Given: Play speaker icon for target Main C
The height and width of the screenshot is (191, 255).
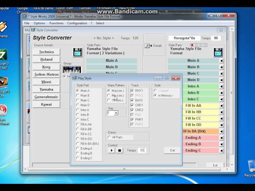Looking at the screenshot, I should click(x=222, y=74).
